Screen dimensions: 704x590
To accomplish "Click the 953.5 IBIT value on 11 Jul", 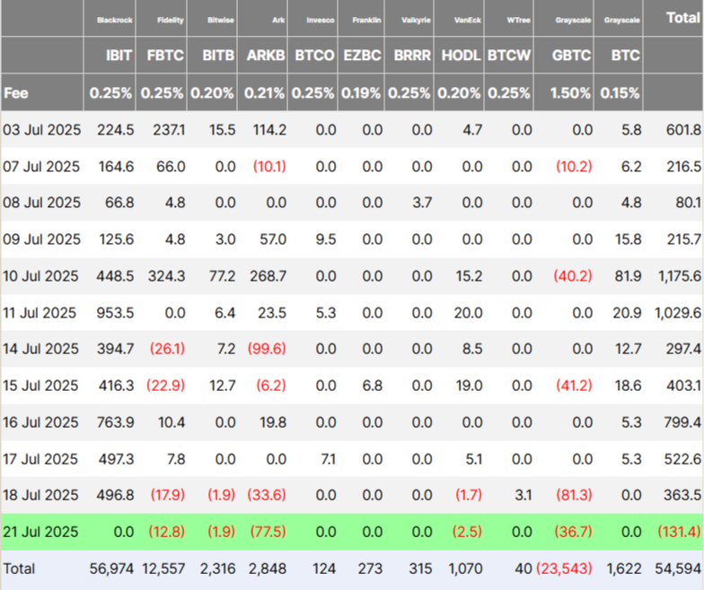I will tap(115, 313).
